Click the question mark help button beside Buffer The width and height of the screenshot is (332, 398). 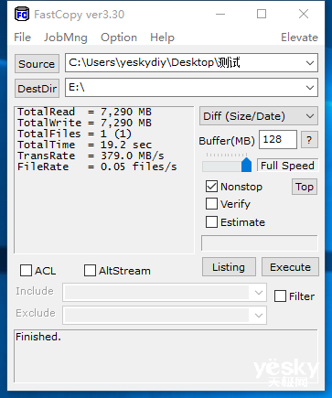coord(309,140)
